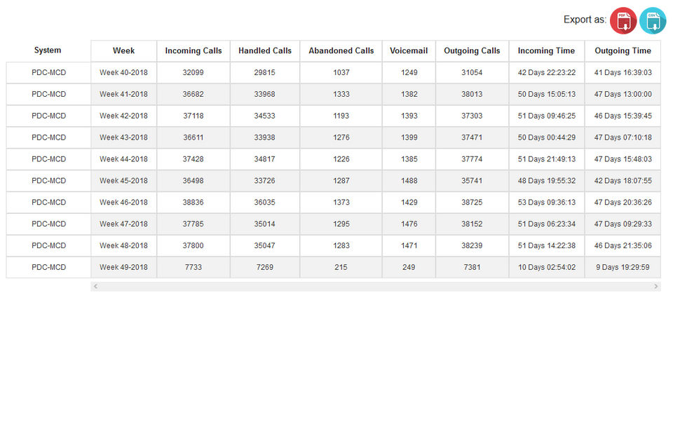673x441 pixels.
Task: Click outgoing time 47 Days 07:10:18
Action: tap(623, 137)
